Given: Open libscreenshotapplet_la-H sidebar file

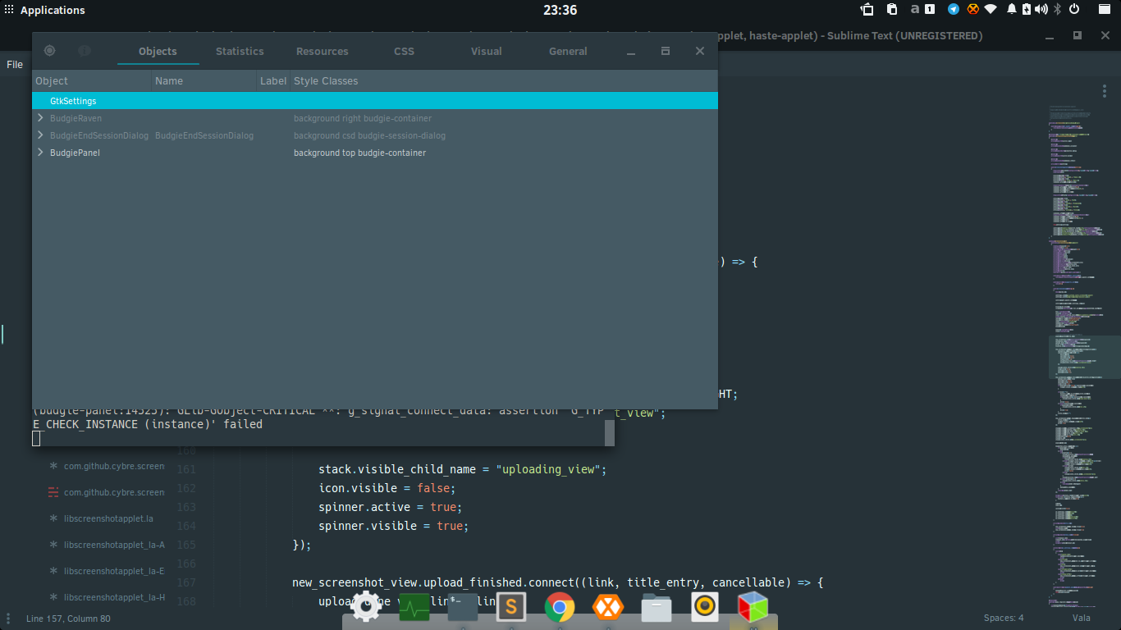Looking at the screenshot, I should click(114, 597).
